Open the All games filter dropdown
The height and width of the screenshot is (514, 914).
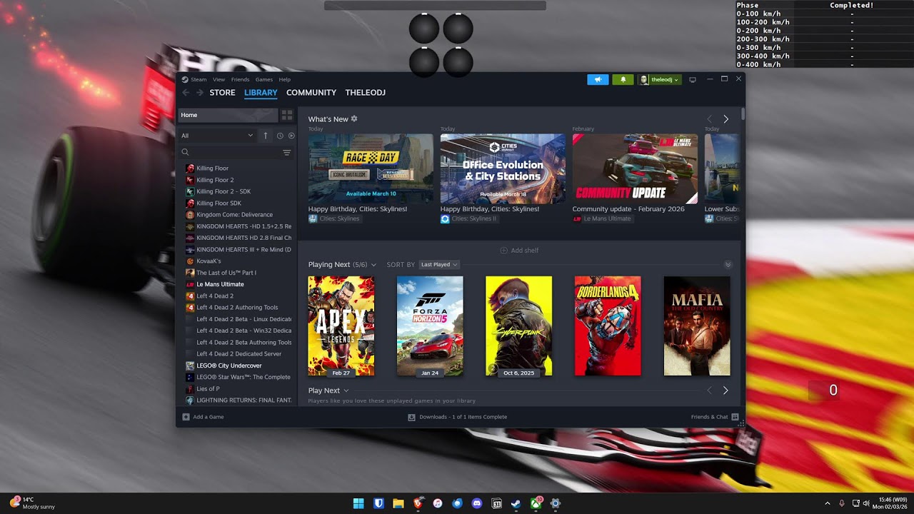(217, 136)
